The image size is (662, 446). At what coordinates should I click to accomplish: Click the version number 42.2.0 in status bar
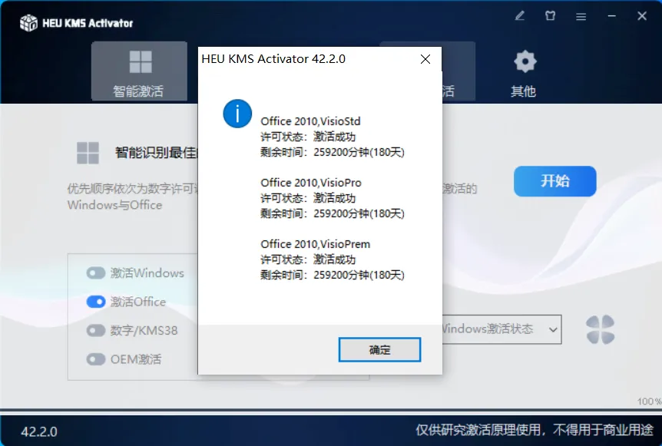tap(39, 431)
